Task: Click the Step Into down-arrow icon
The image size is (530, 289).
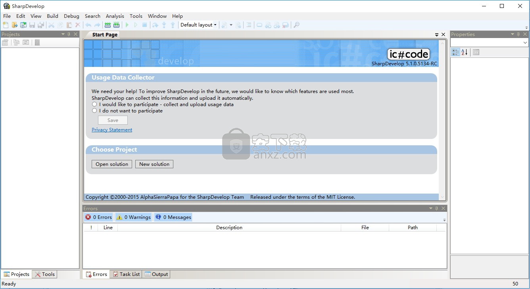Action: [x=164, y=25]
